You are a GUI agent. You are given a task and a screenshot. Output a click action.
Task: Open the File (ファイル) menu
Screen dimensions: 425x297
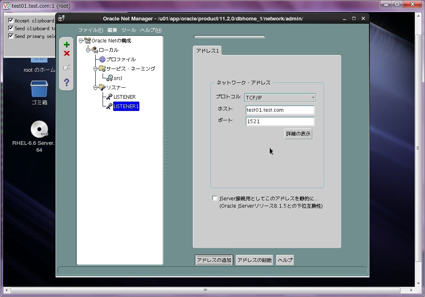click(x=91, y=30)
